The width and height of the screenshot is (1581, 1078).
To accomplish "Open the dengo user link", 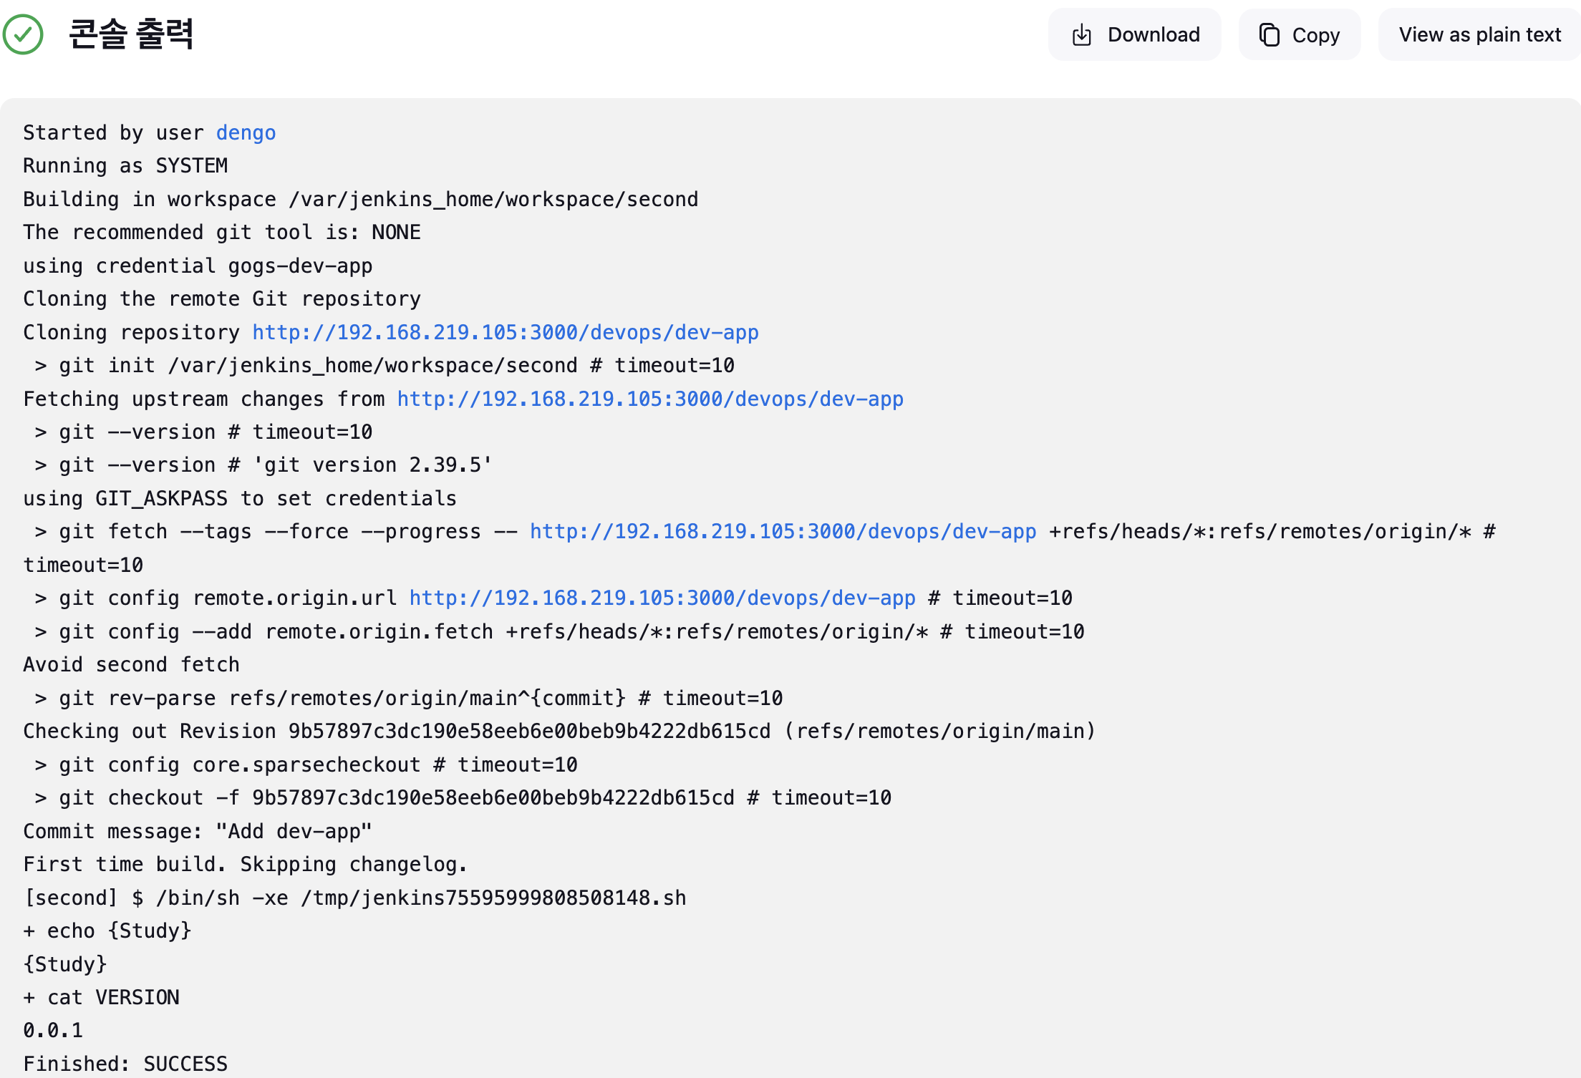I will click(246, 133).
